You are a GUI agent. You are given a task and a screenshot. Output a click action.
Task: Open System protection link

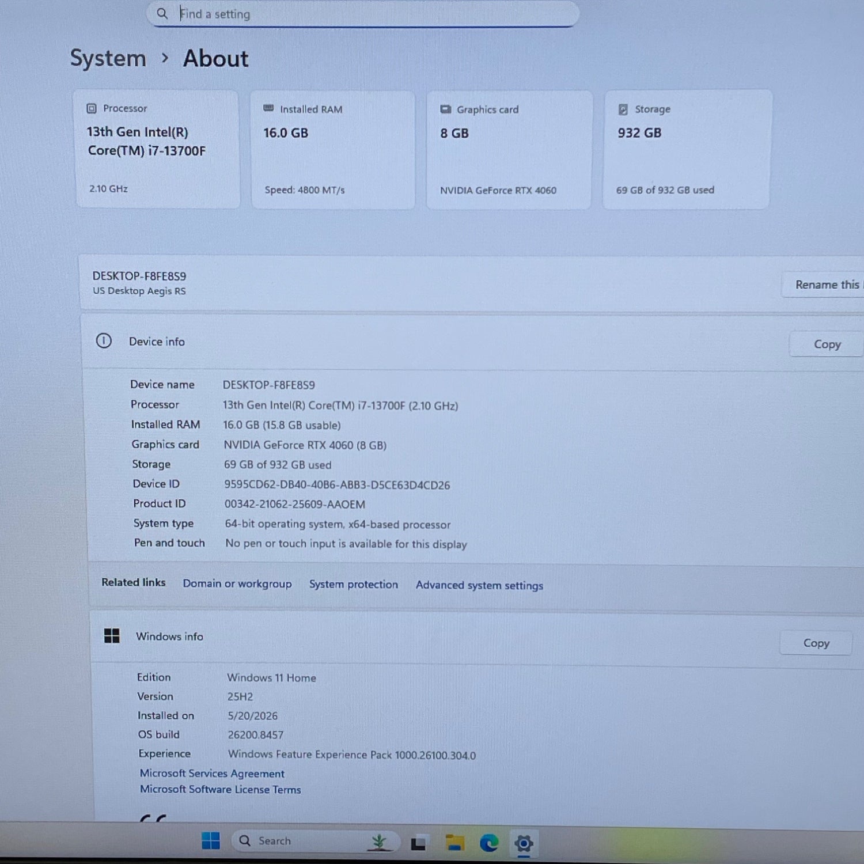354,584
